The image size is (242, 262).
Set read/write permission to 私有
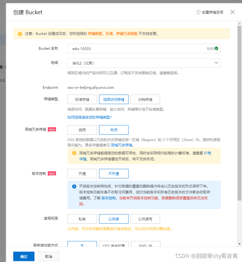pyautogui.click(x=82, y=219)
